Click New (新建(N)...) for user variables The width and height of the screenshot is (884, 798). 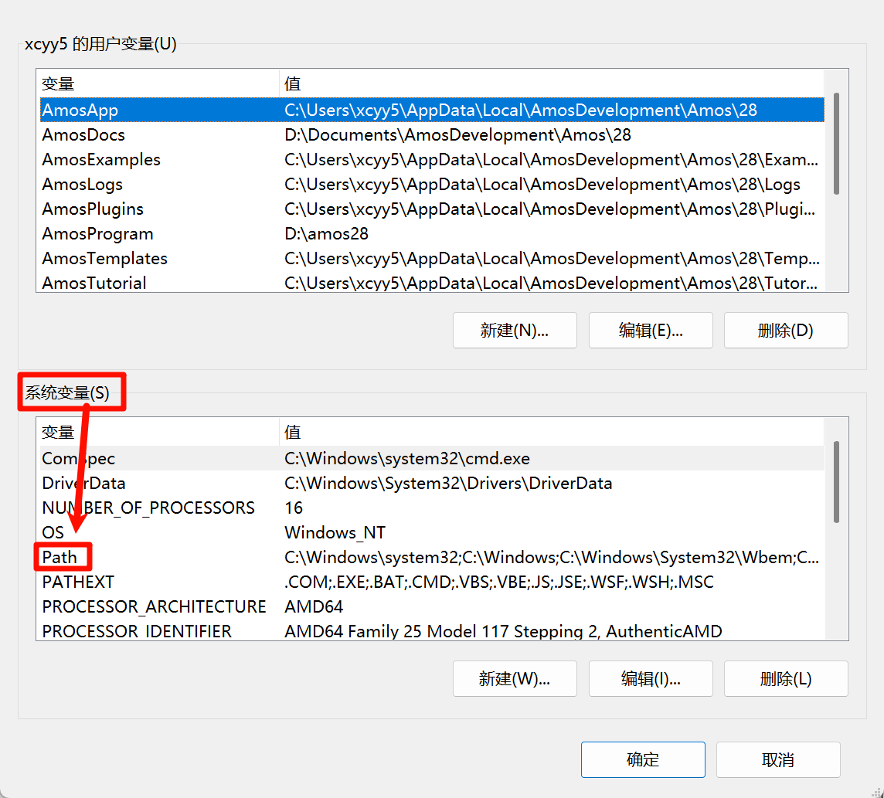coord(515,331)
